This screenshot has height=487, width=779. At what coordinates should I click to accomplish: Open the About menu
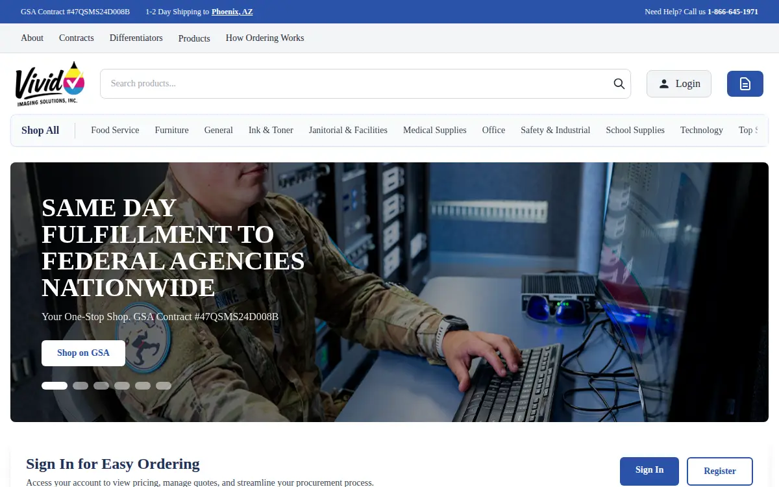tap(32, 38)
